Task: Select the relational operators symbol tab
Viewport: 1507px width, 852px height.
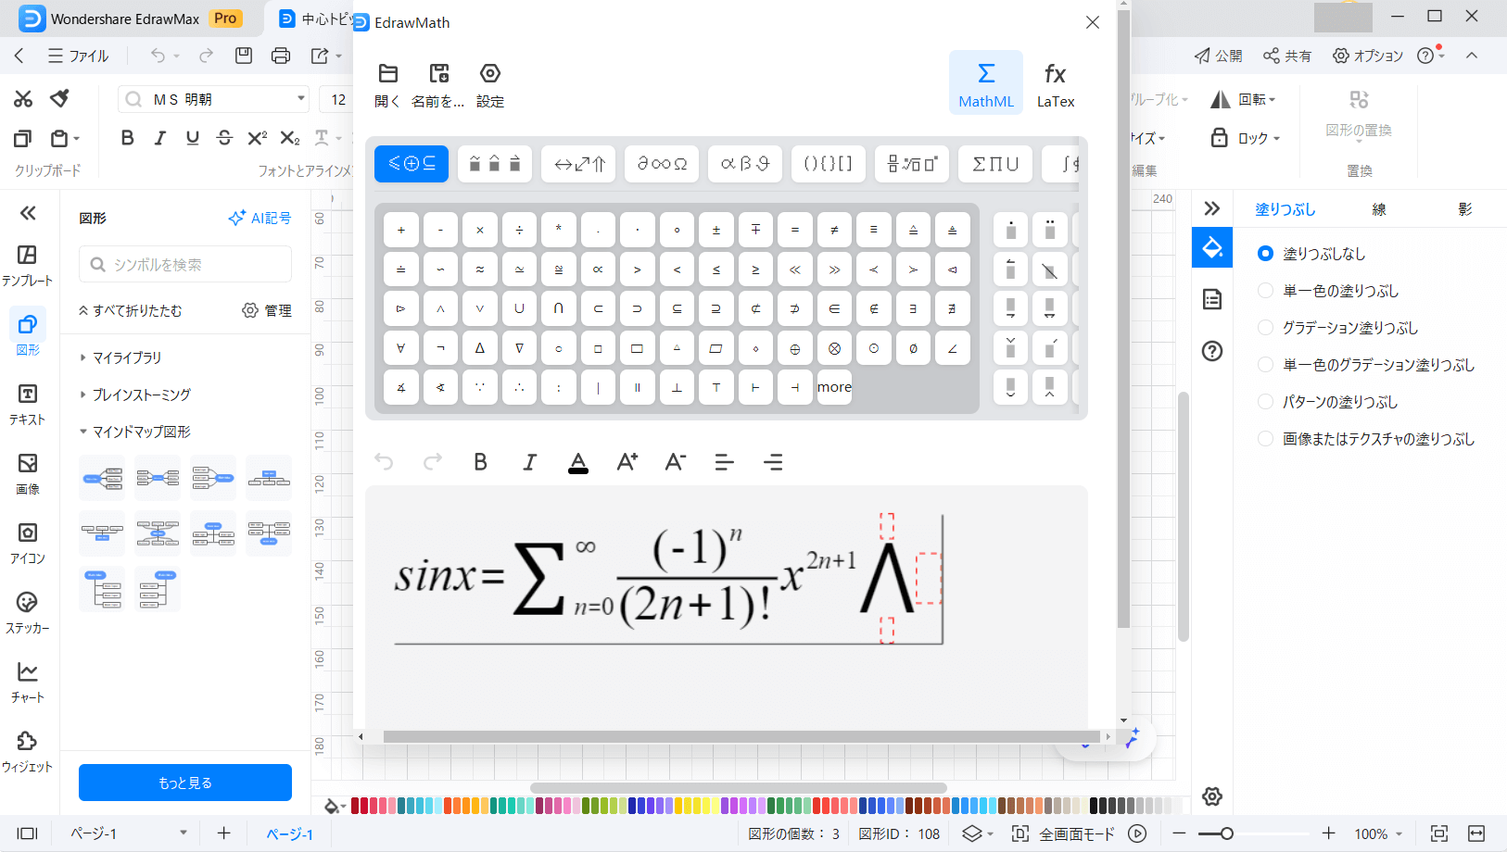Action: [x=412, y=164]
